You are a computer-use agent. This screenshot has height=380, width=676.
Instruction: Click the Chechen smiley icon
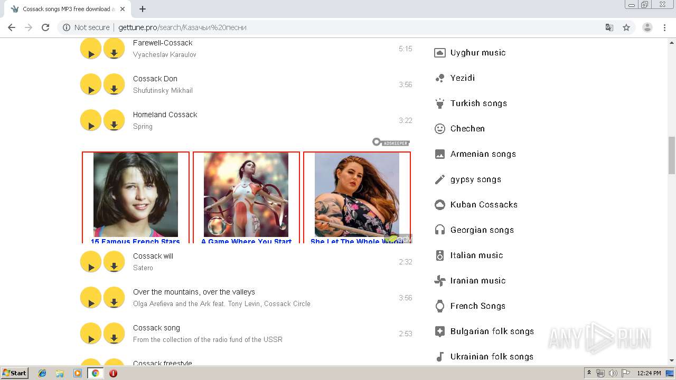point(440,129)
